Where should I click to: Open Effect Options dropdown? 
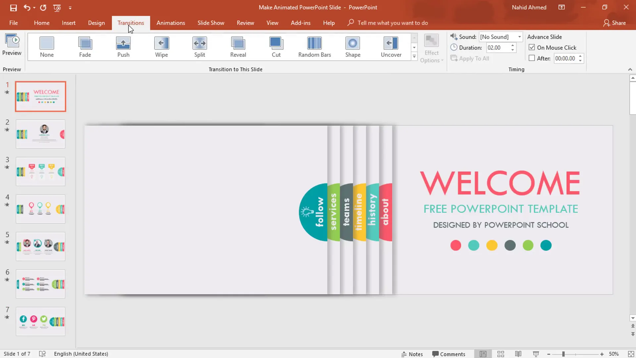(431, 49)
